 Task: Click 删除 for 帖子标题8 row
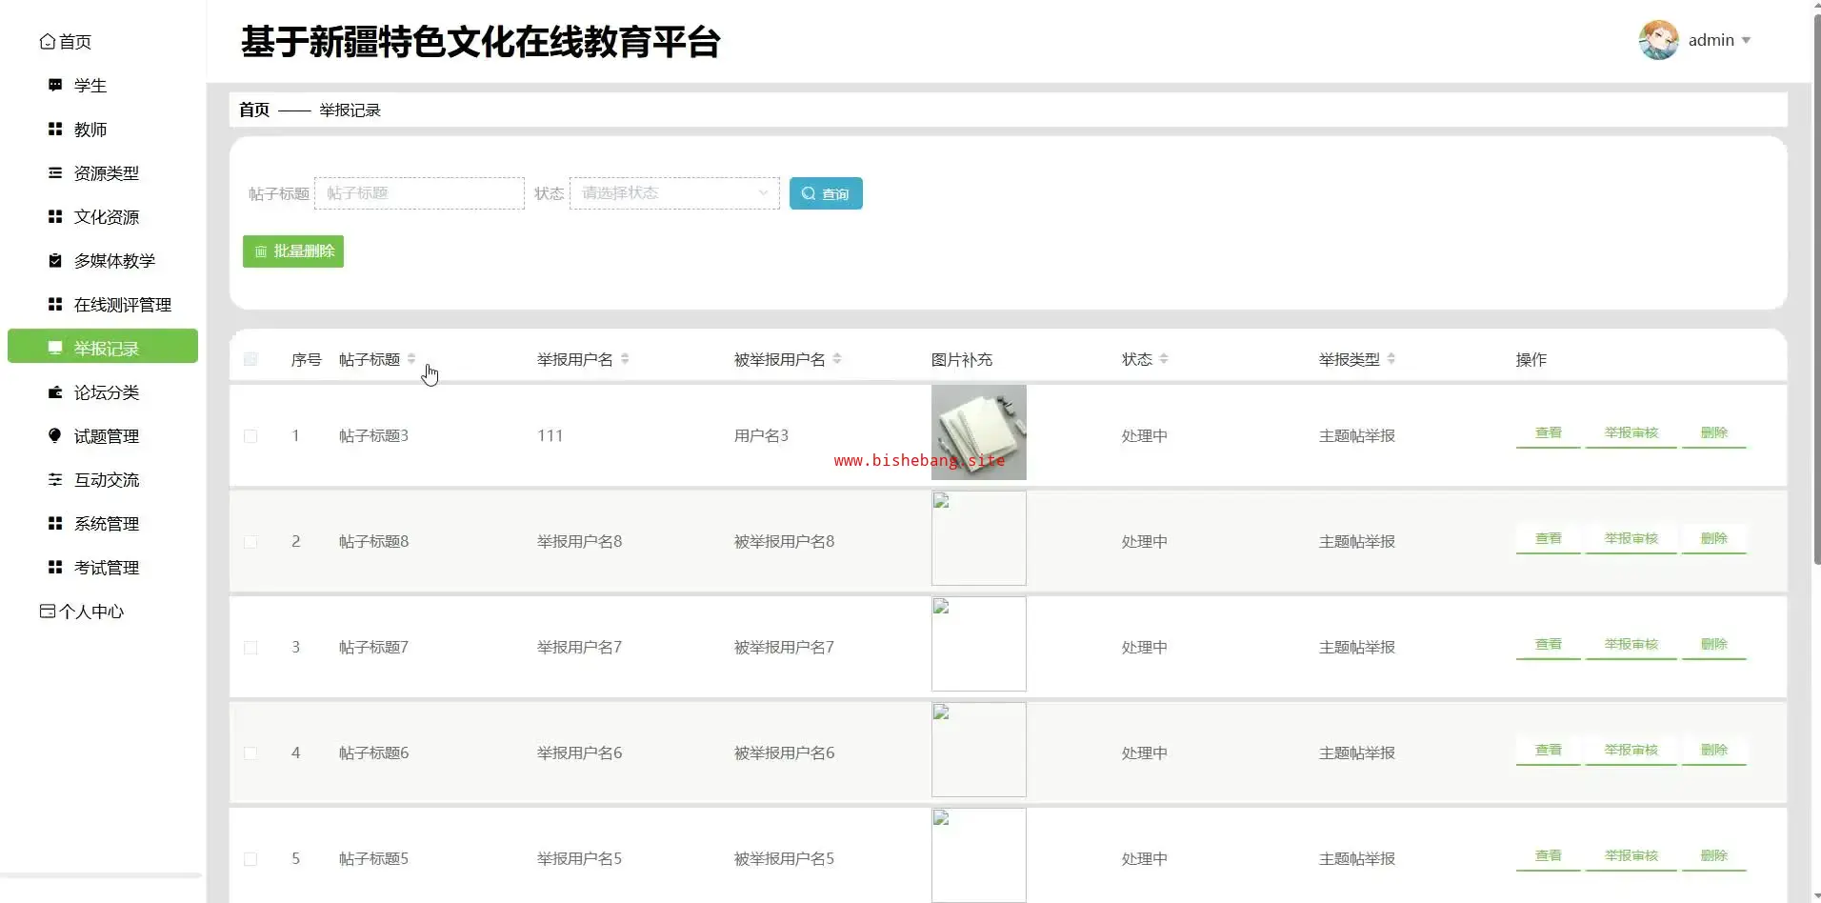1714,539
